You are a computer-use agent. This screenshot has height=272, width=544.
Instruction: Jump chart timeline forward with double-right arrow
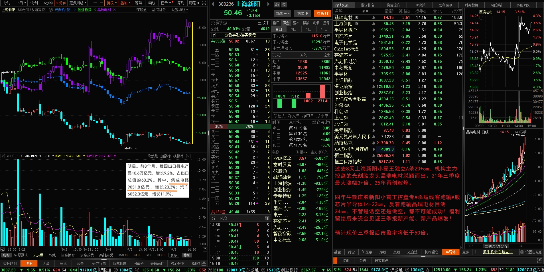205,249
